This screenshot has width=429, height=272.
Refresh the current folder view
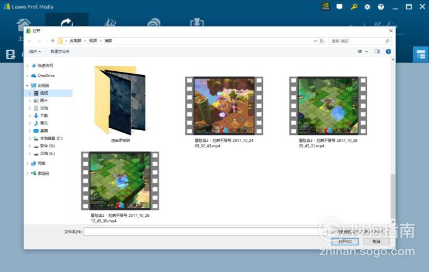point(322,41)
